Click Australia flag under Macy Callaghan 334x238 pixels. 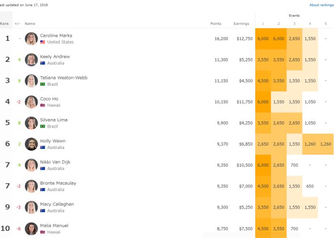[x=42, y=211]
